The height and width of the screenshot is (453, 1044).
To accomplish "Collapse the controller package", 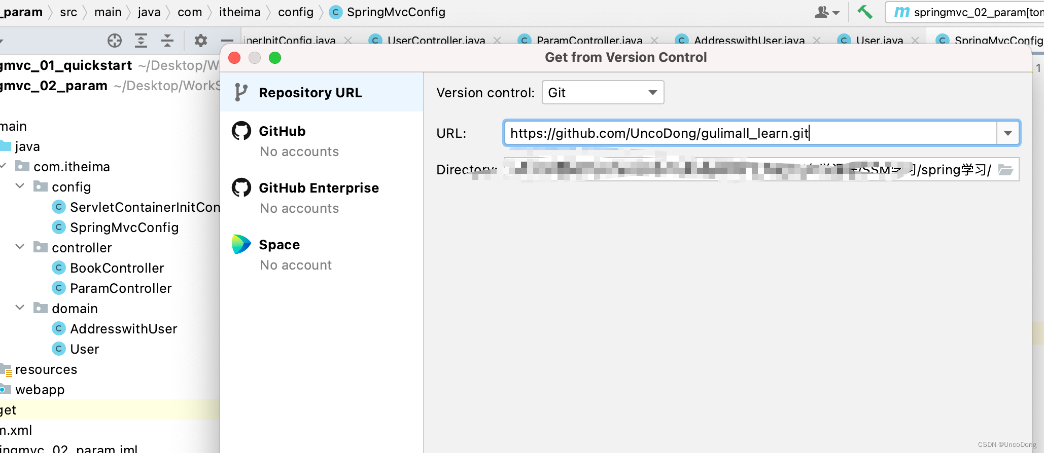I will [x=20, y=247].
